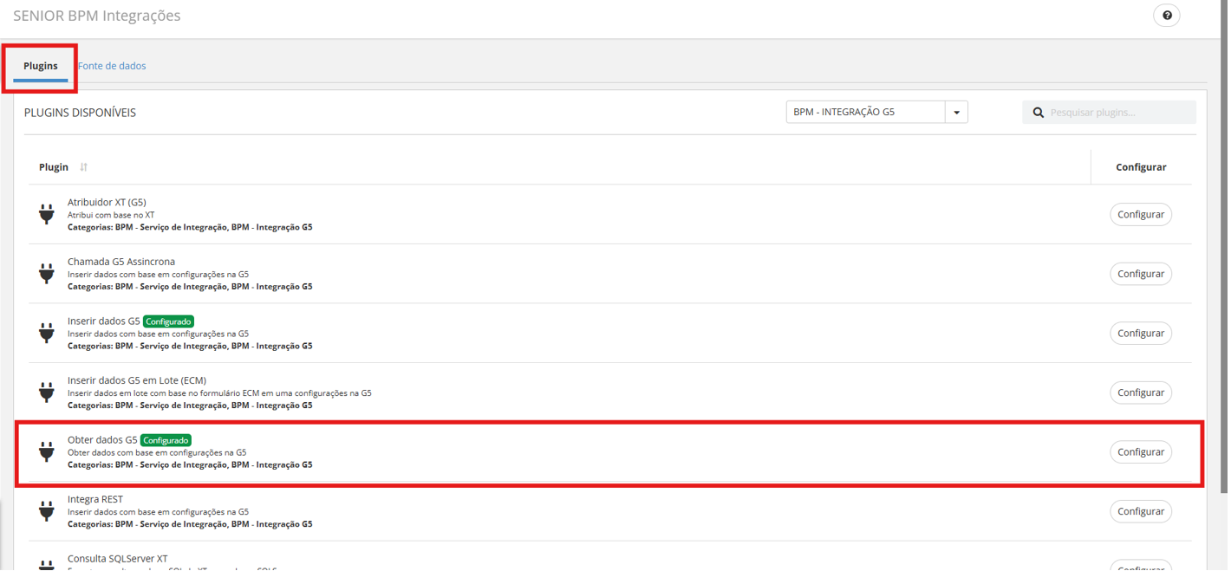Select the BPM - INTEGRAÇÃO G5 combo box
This screenshot has width=1231, height=571.
tap(865, 113)
